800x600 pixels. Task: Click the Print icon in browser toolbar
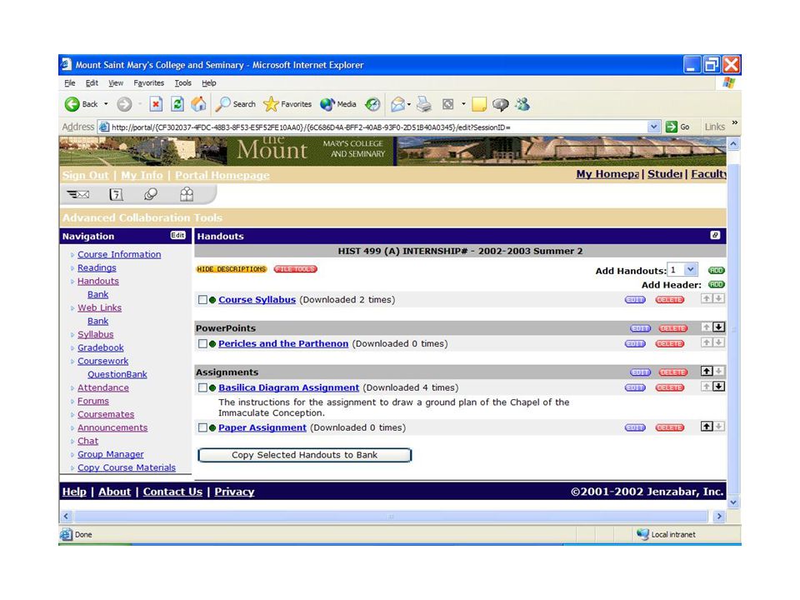tap(424, 104)
